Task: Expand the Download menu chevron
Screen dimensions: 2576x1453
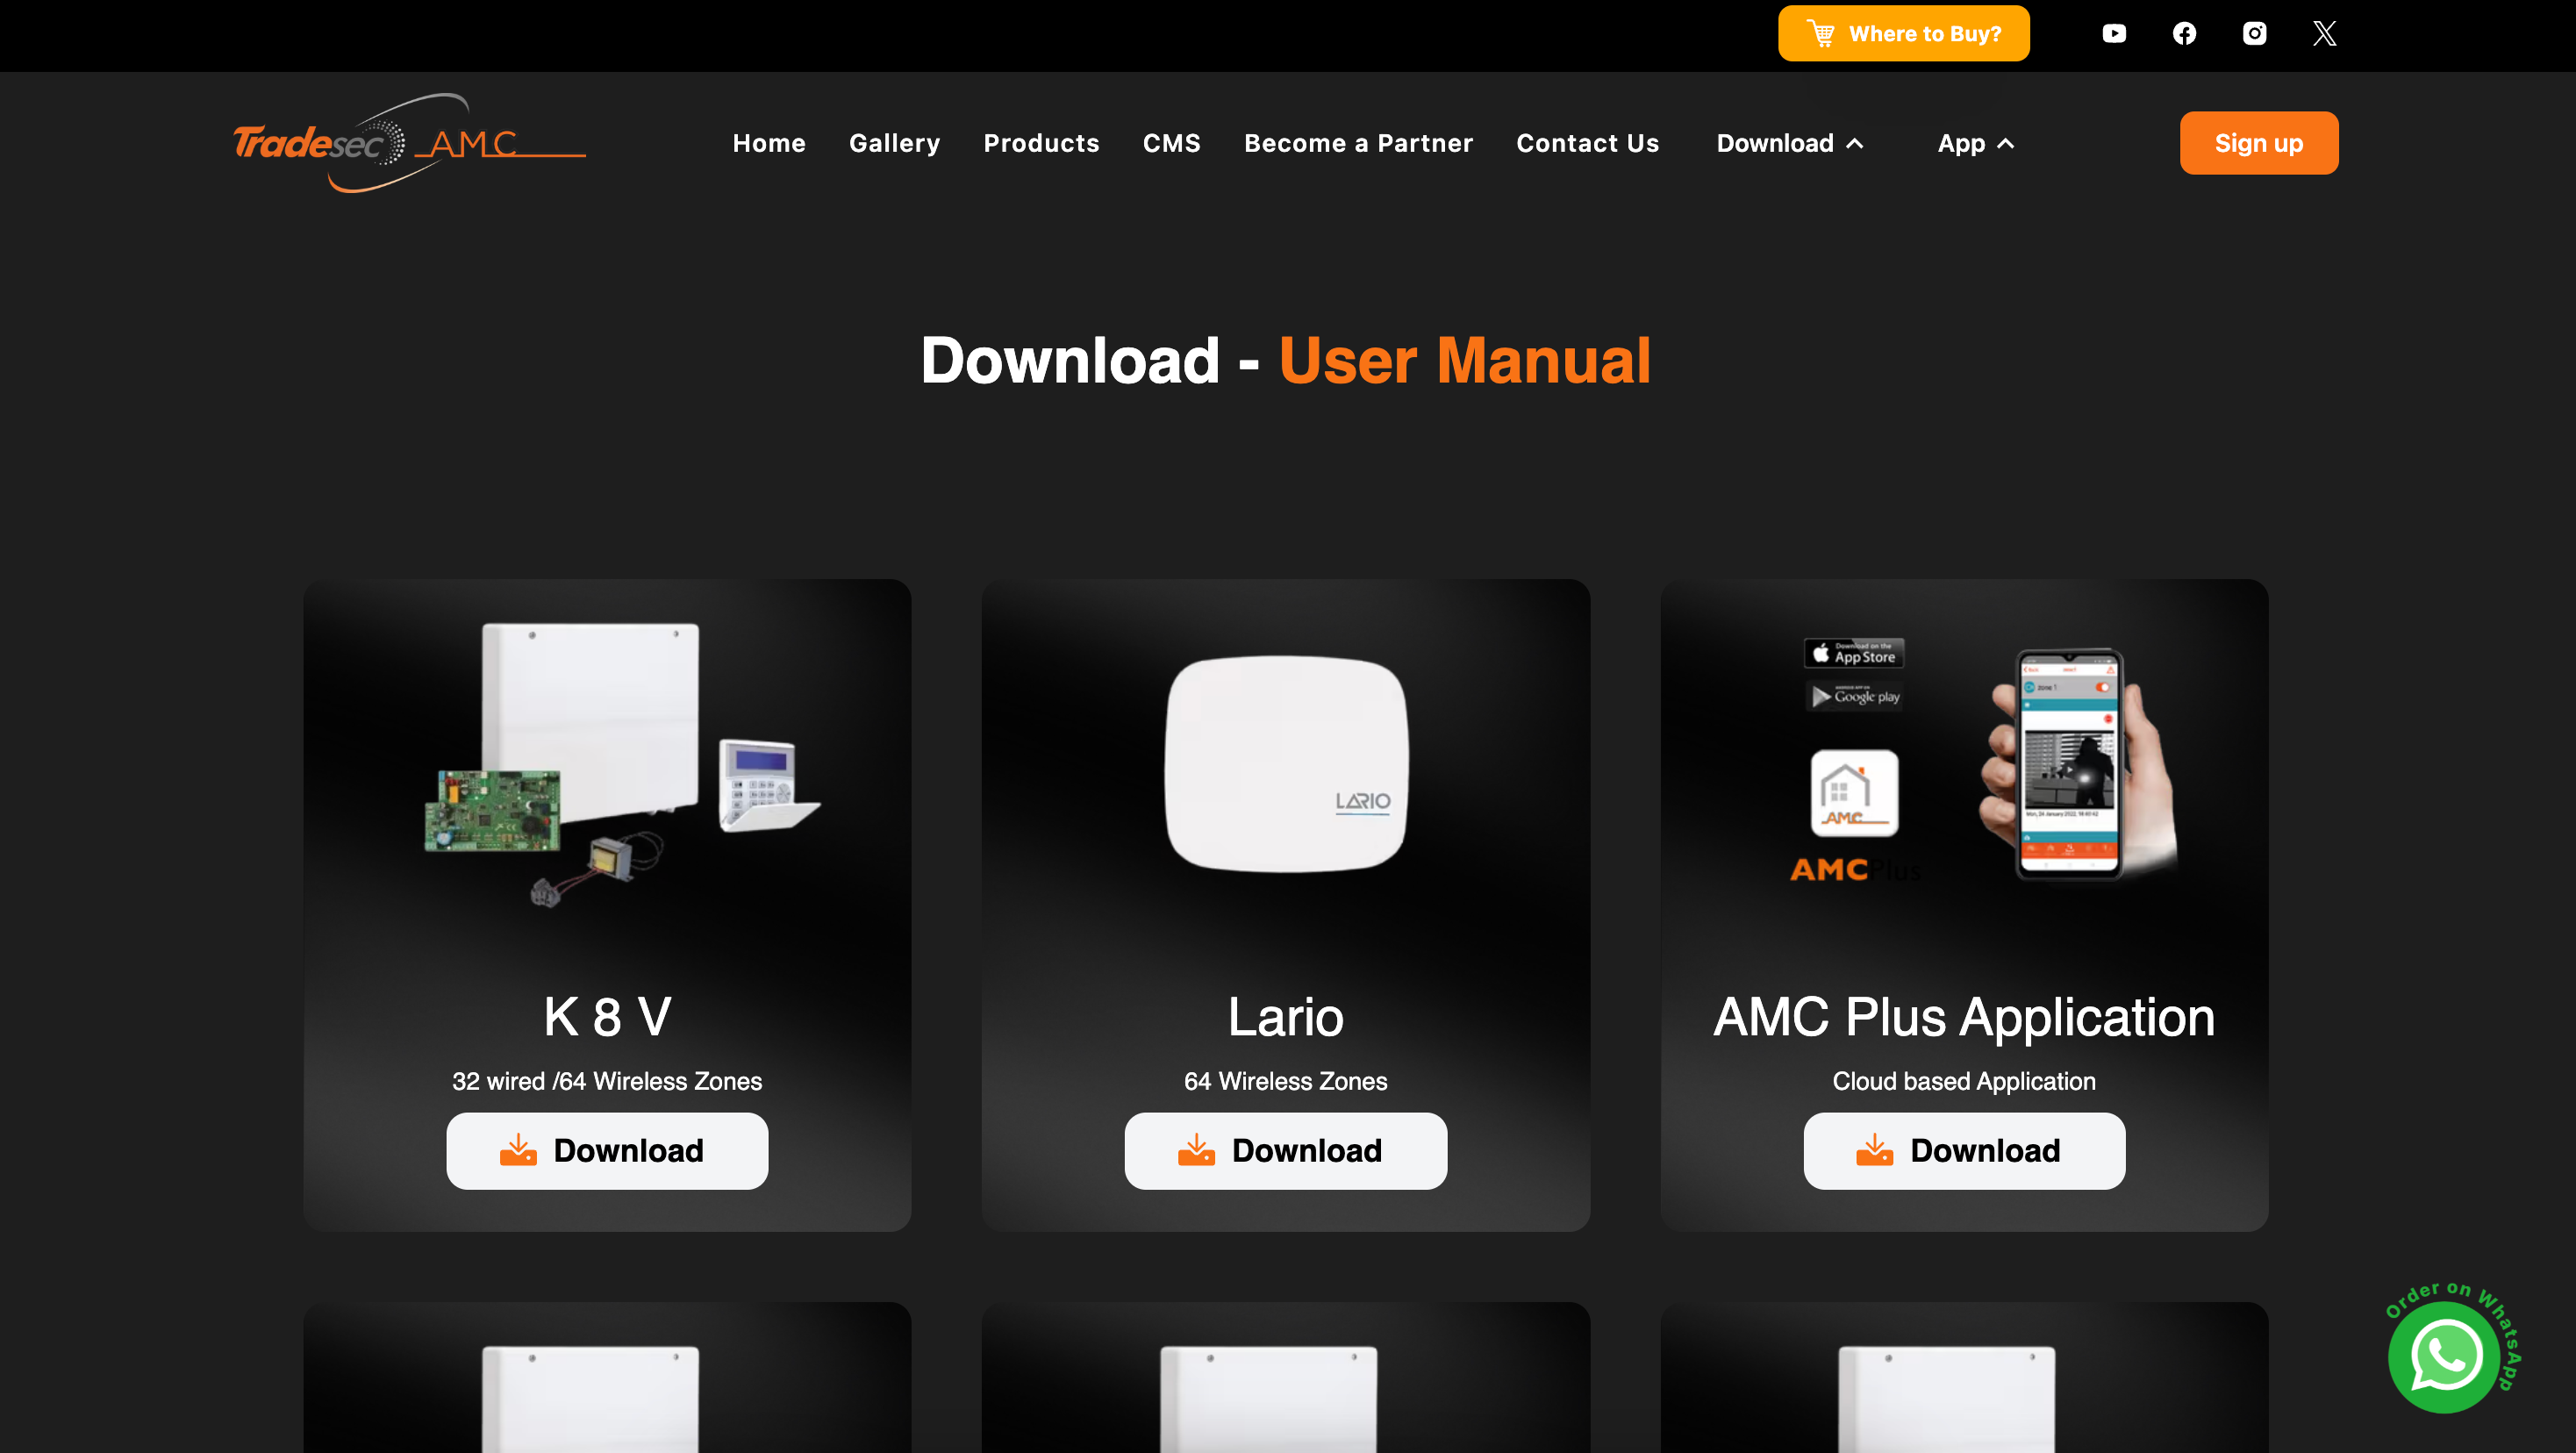Action: pyautogui.click(x=1855, y=143)
